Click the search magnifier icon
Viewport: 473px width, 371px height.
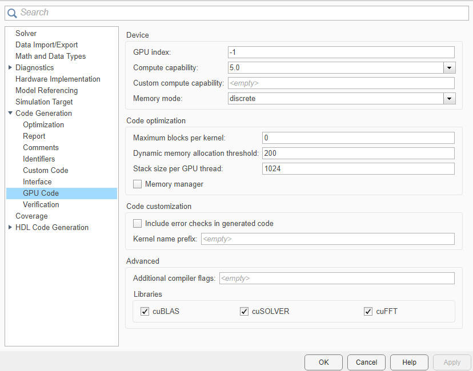(x=12, y=13)
